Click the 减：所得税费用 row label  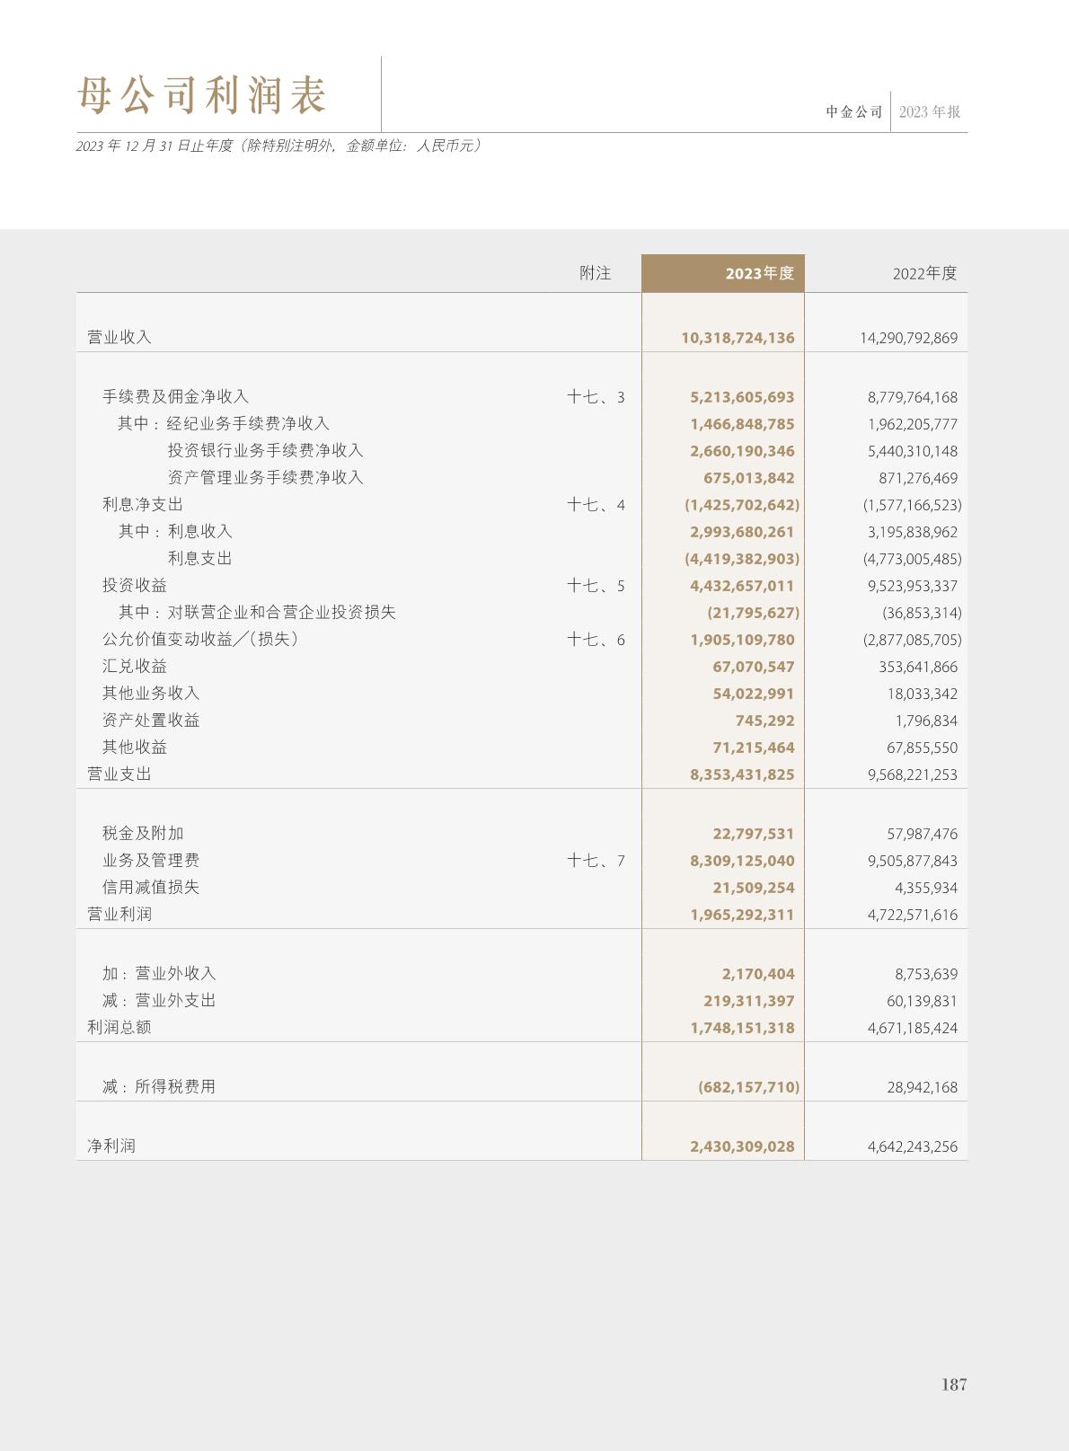click(159, 1087)
